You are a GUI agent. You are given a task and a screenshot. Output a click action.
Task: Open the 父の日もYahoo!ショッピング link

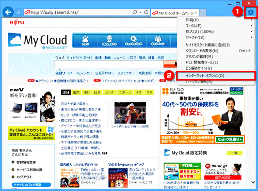point(126,165)
